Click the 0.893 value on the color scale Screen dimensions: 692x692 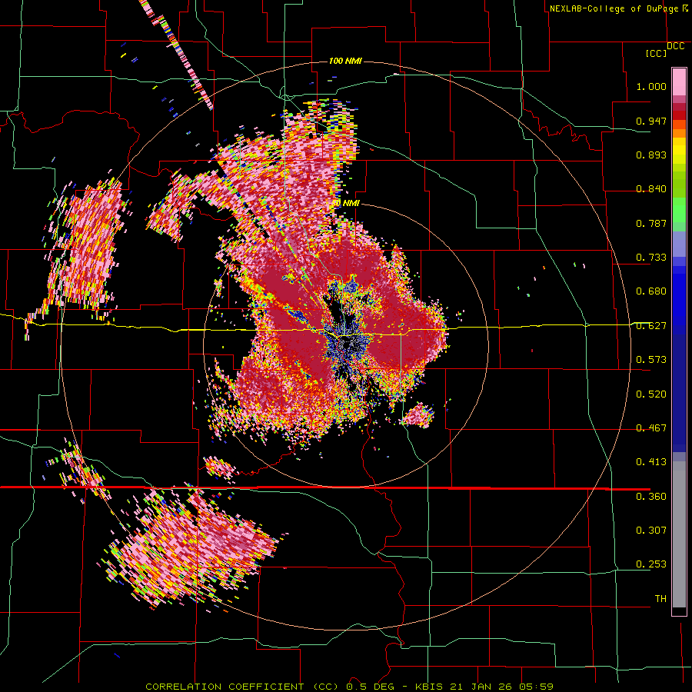[651, 155]
